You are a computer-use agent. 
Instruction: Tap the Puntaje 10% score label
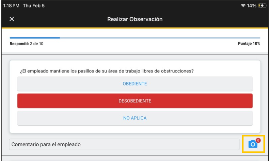pos(249,44)
